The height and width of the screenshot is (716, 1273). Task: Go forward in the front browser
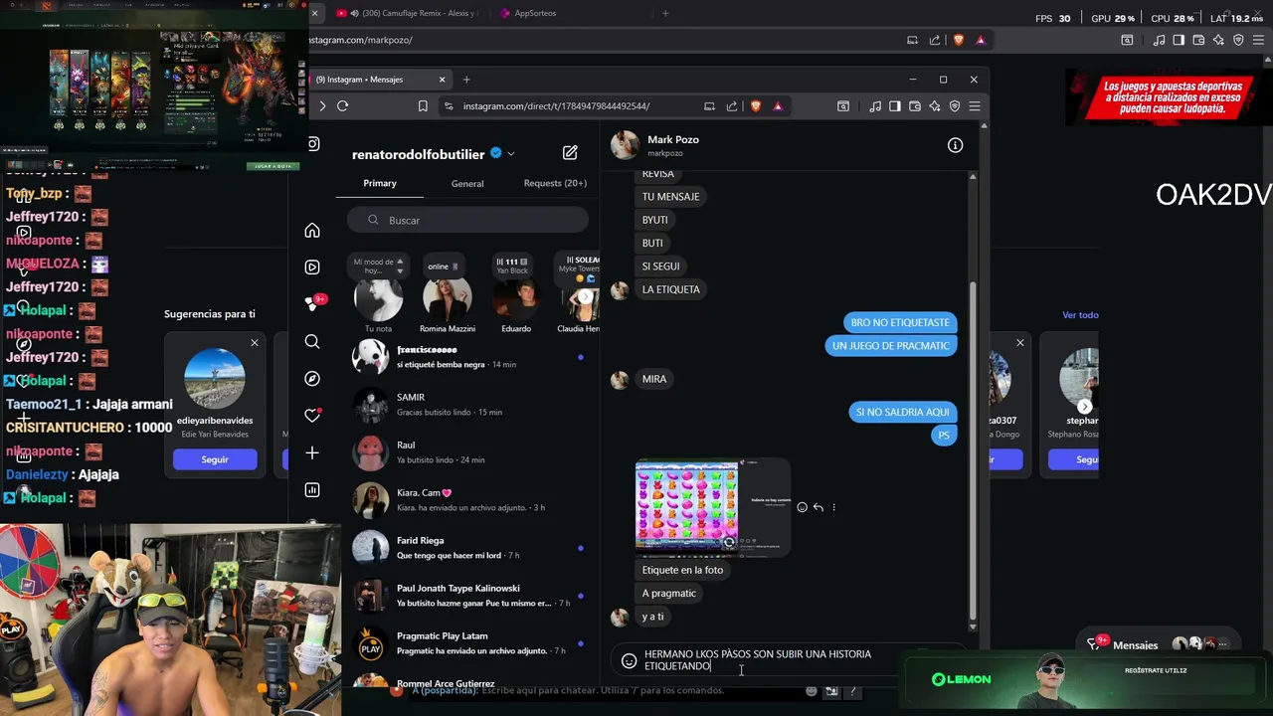322,106
